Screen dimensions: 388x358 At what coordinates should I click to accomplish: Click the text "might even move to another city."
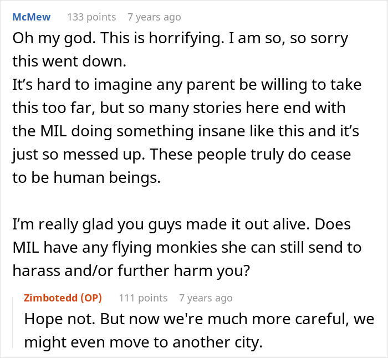143,343
